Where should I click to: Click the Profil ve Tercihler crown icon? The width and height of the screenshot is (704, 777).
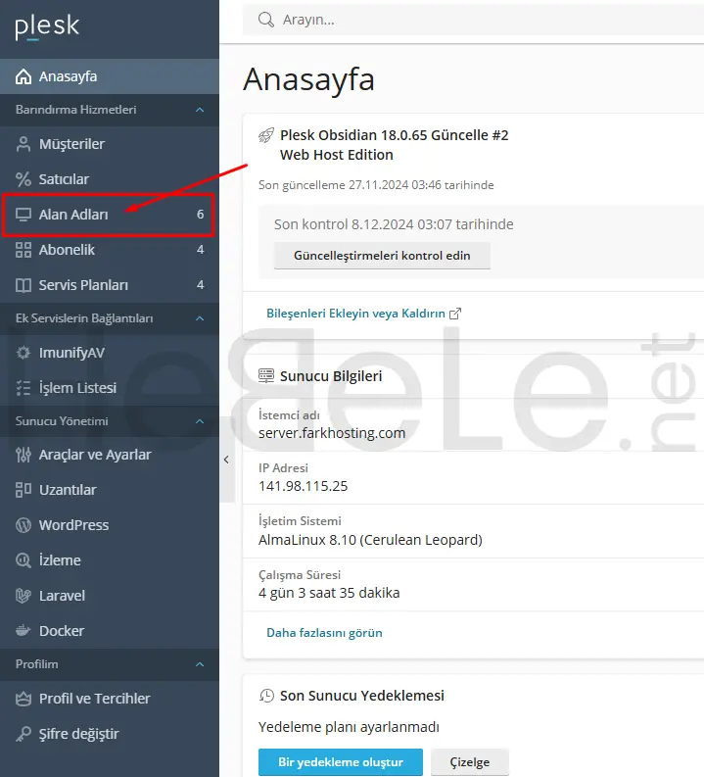pos(23,699)
